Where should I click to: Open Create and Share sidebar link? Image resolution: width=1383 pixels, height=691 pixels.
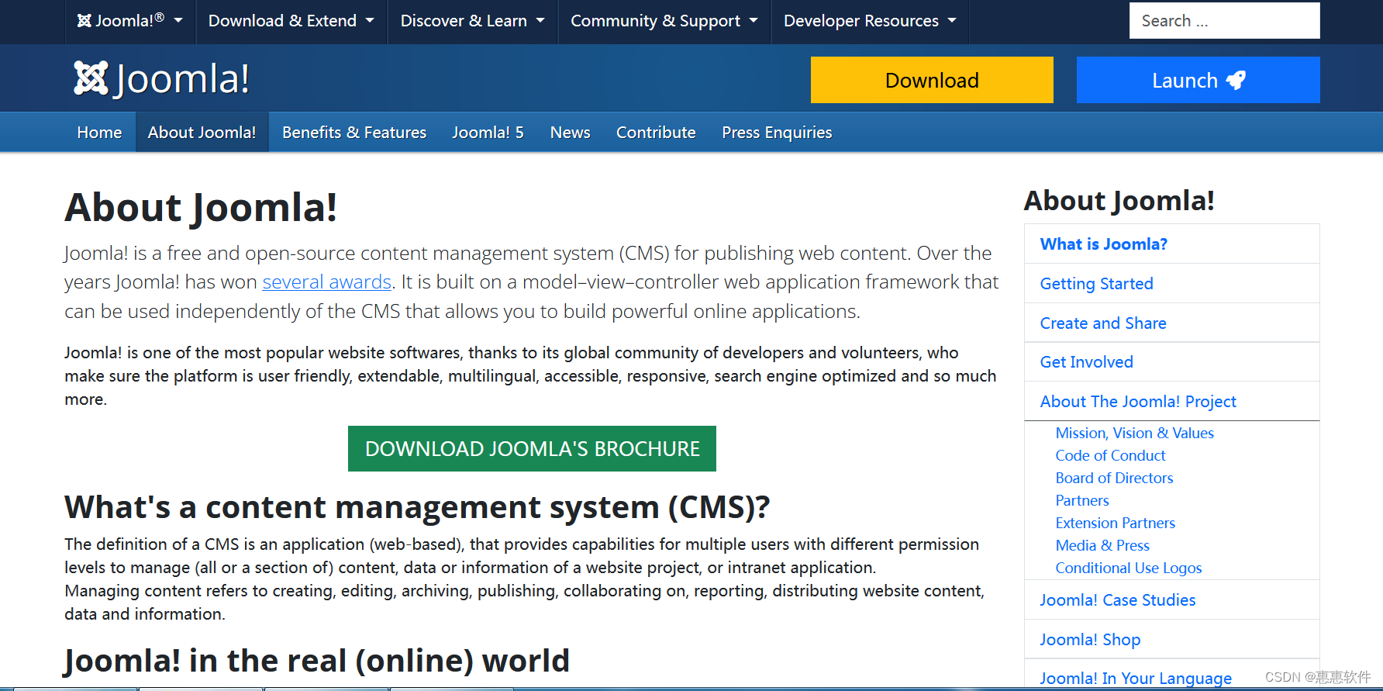1171,323
